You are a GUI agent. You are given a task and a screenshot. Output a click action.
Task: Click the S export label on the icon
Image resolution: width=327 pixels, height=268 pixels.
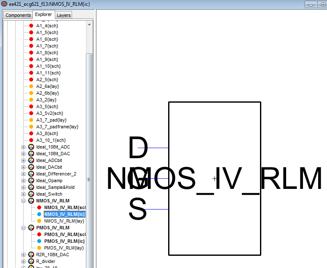138,209
